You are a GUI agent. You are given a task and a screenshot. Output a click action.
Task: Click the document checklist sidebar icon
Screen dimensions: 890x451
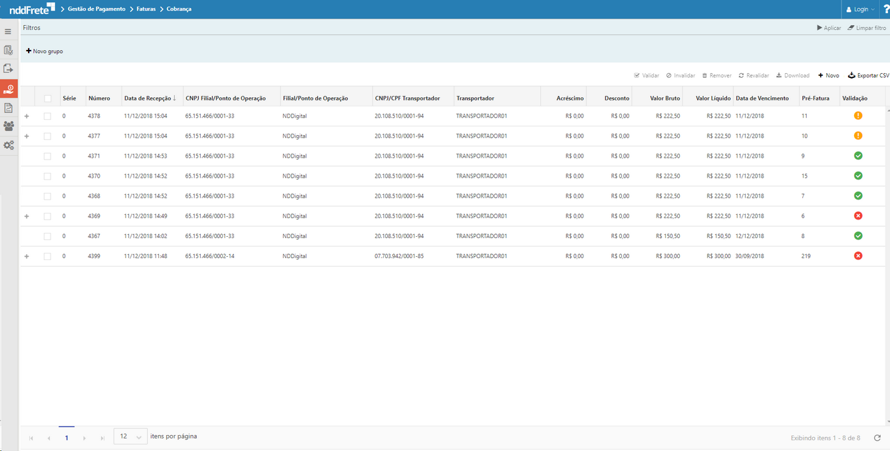(x=8, y=51)
